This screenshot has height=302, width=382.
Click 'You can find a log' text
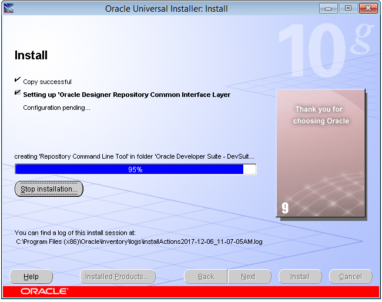(75, 233)
